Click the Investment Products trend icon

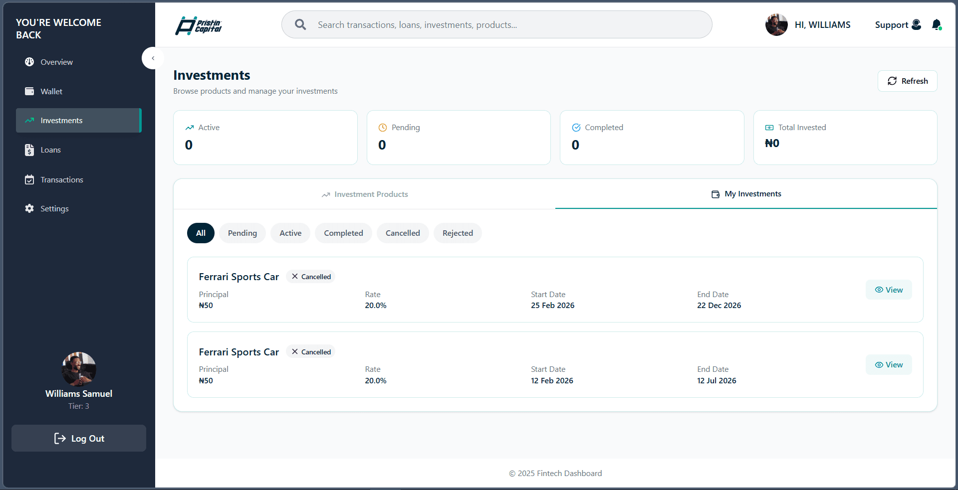326,194
